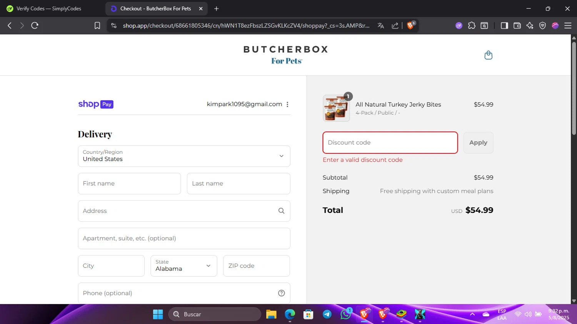Click the kimpark1095@gmail.com email text

244,104
